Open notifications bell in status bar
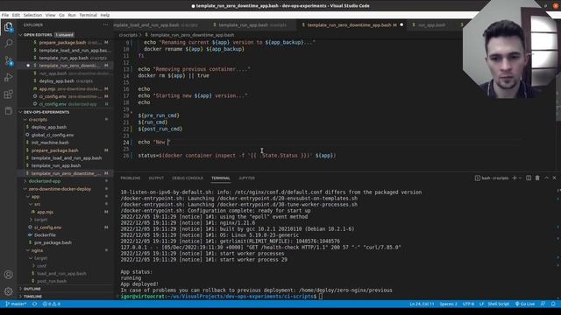 (553, 304)
